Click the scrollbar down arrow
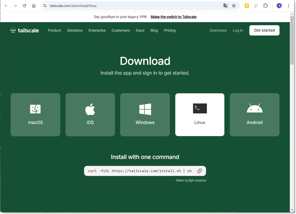296x214 pixels. tap(292, 210)
